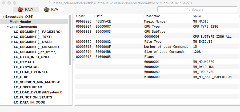Select the Magic Number row

157,21
